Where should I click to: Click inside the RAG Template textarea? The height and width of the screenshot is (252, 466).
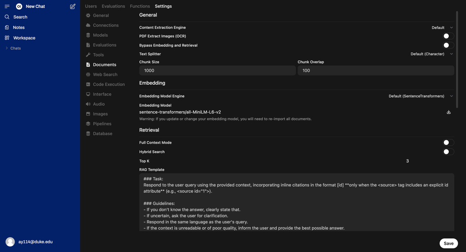pyautogui.click(x=297, y=202)
